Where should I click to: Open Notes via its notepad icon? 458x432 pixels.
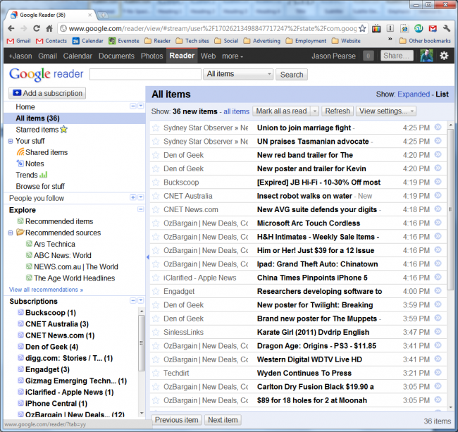[x=20, y=163]
